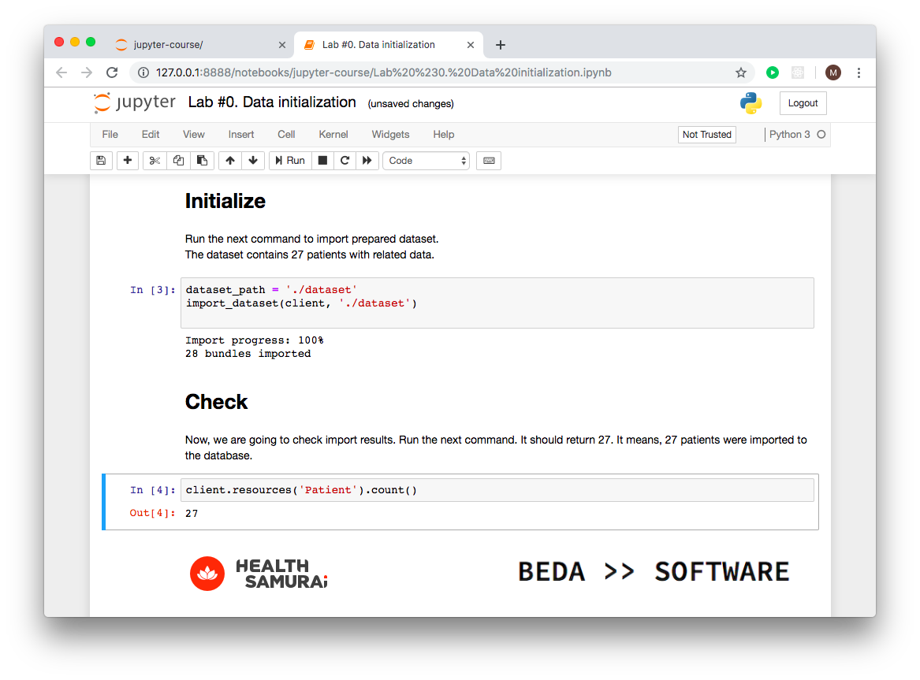Open Chrome three-dot menu
This screenshot has height=680, width=920.
(x=859, y=72)
